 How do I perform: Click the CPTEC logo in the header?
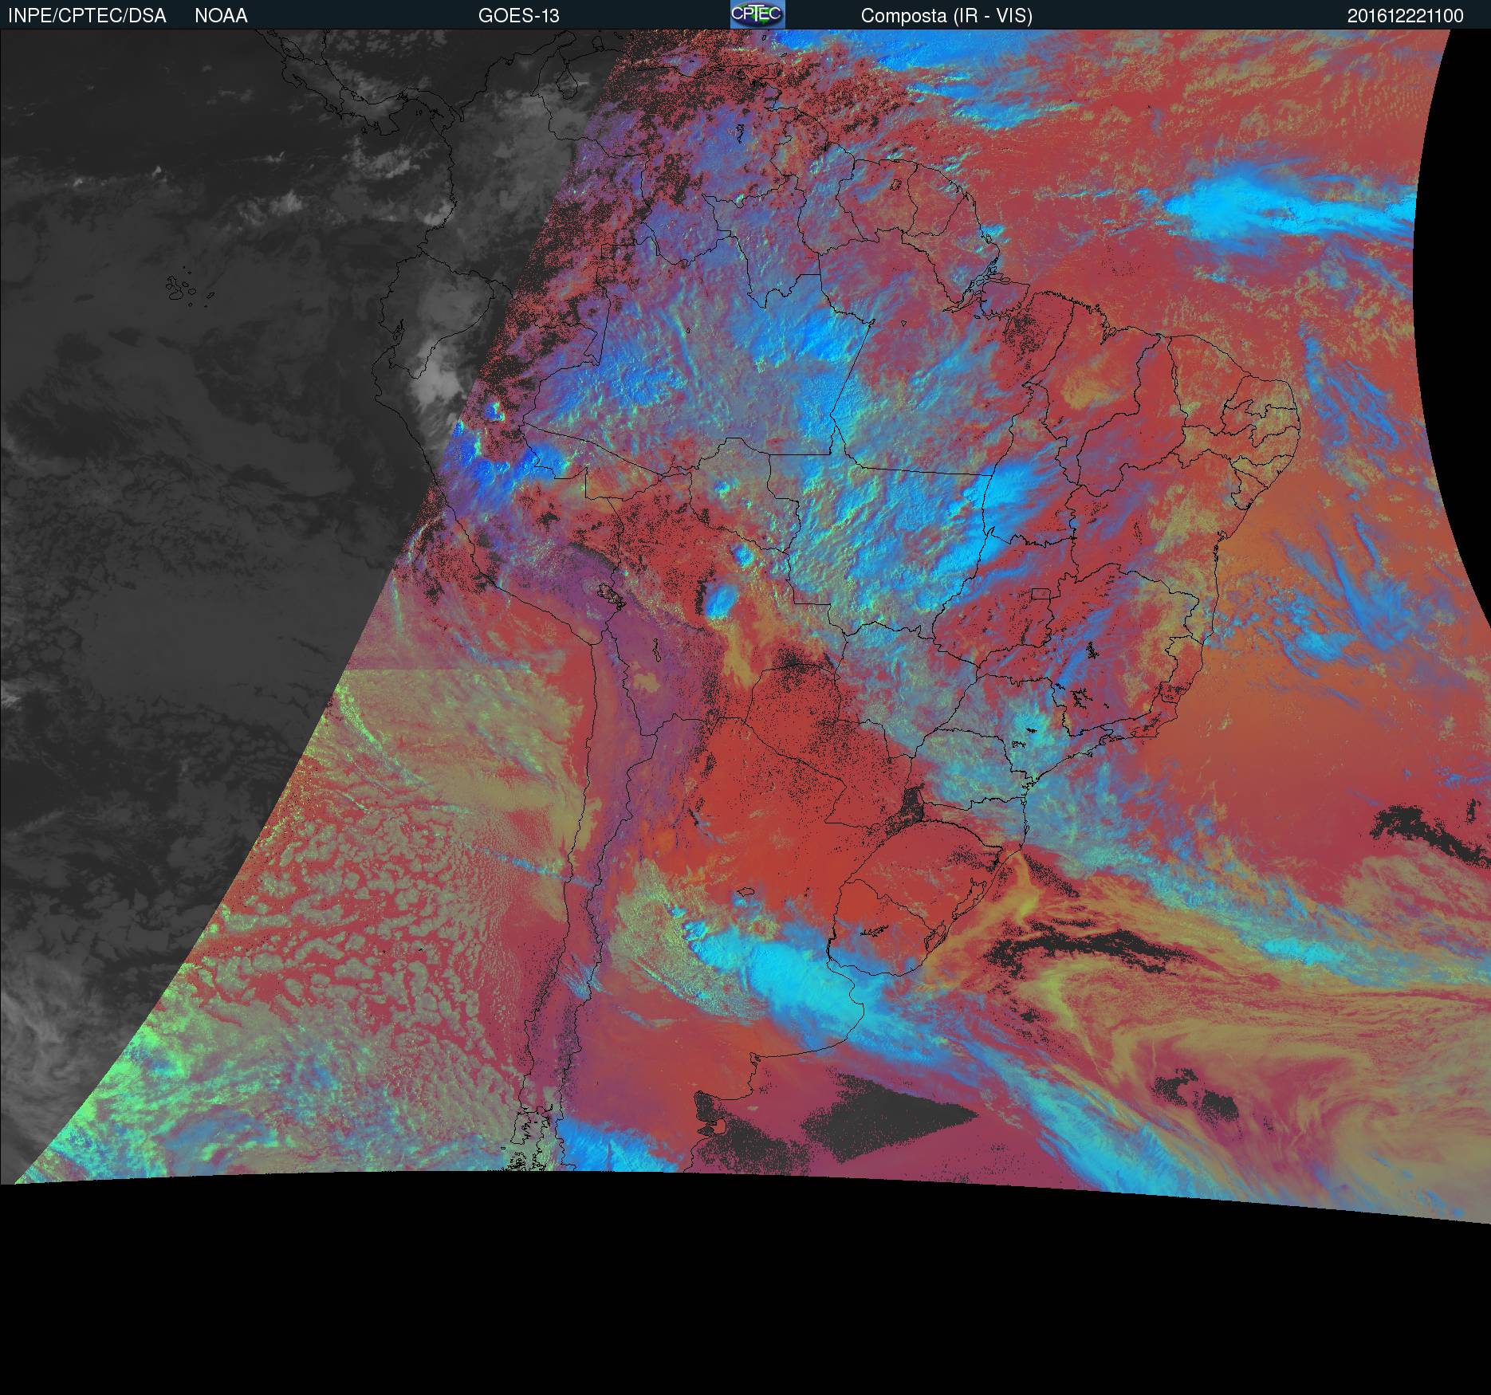[x=757, y=14]
